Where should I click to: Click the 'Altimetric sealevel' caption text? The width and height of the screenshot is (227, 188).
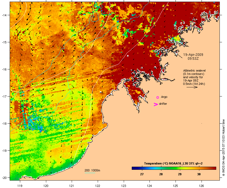194,70
